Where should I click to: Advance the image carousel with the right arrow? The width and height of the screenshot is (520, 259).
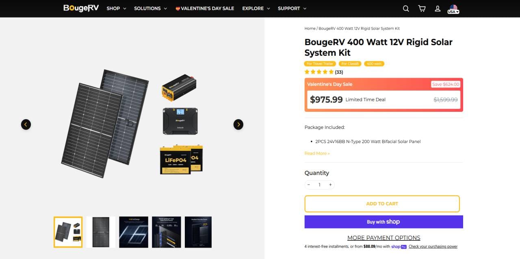(x=238, y=124)
